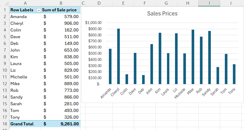Click the Sales Prices chart title

(162, 14)
